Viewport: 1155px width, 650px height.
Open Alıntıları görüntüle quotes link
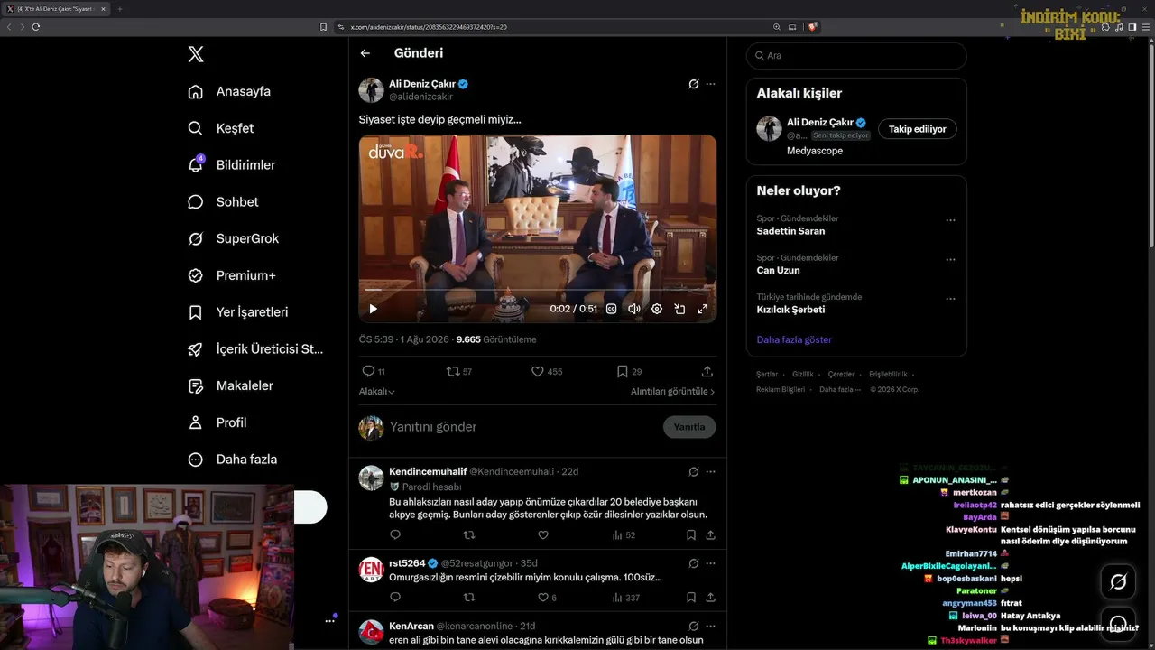672,392
